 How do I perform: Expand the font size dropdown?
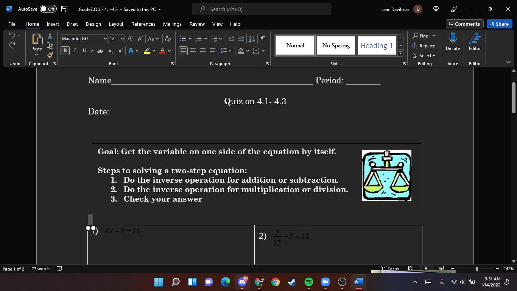click(122, 39)
